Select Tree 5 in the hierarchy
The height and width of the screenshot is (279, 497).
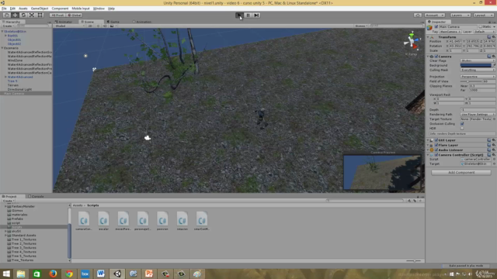click(12, 81)
